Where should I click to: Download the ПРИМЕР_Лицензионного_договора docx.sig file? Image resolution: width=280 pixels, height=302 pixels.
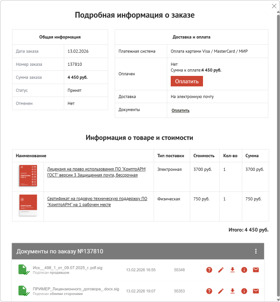233,291
